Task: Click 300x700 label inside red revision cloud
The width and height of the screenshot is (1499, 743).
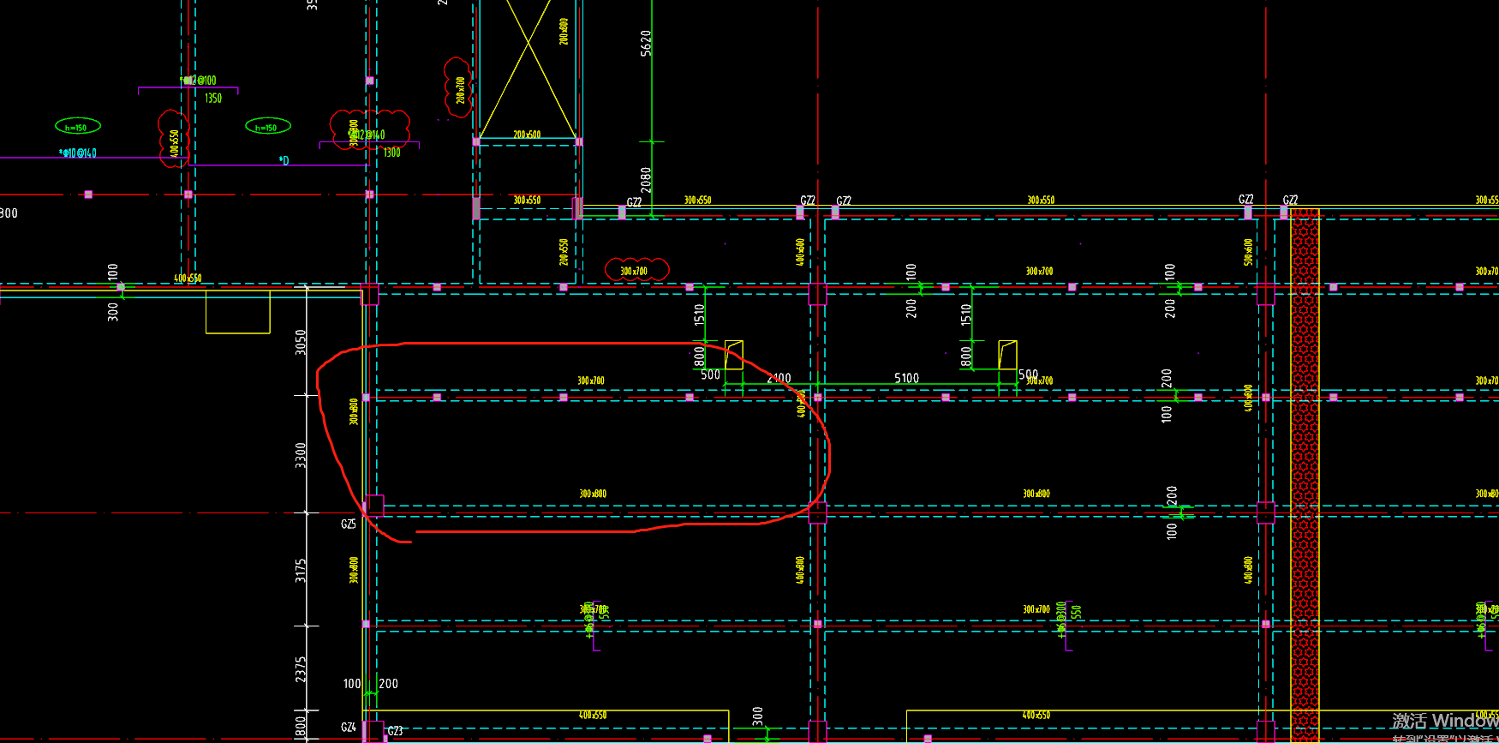Action: 634,271
